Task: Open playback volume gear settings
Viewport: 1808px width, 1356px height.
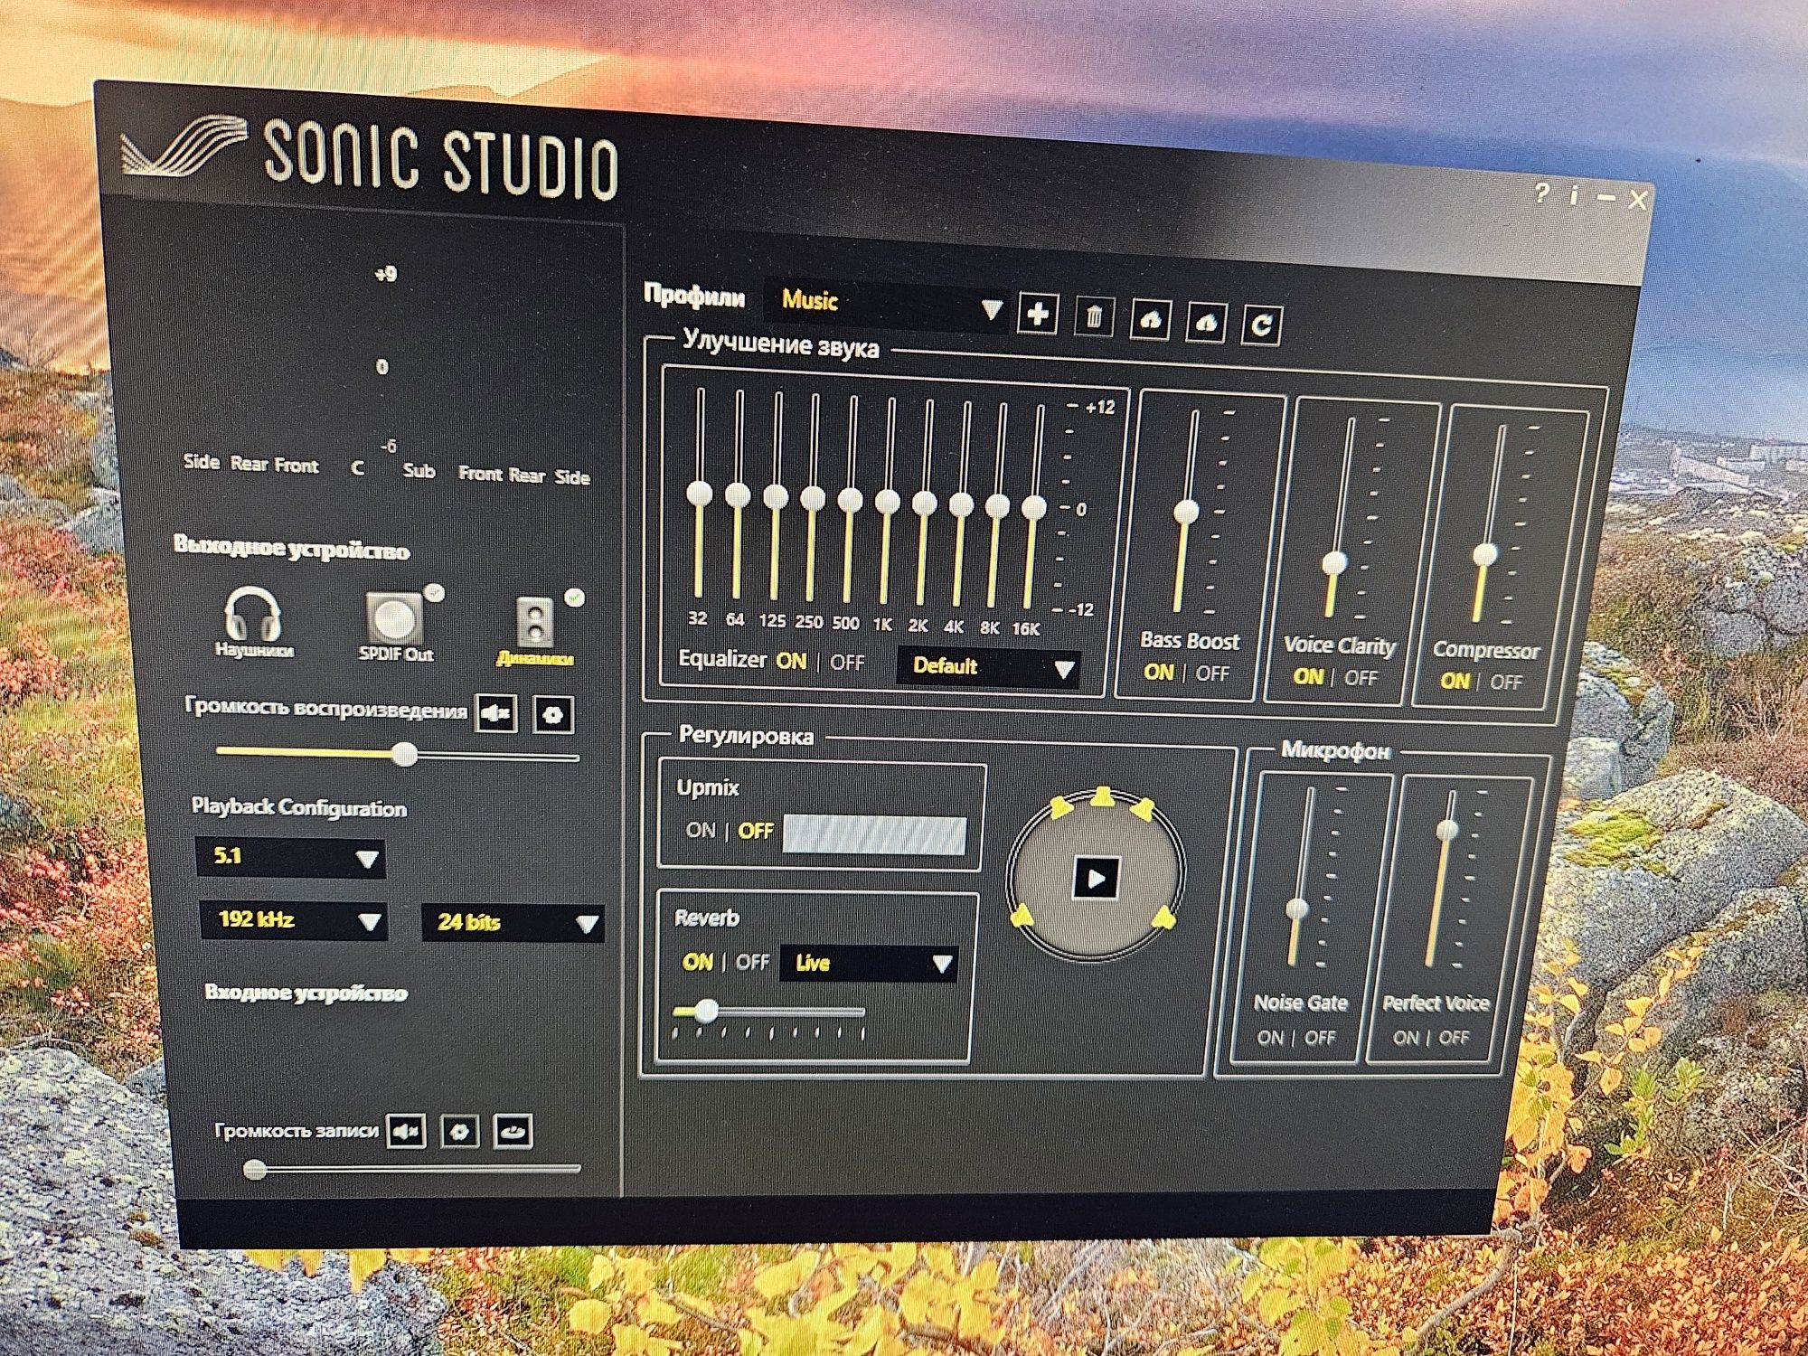Action: click(553, 715)
